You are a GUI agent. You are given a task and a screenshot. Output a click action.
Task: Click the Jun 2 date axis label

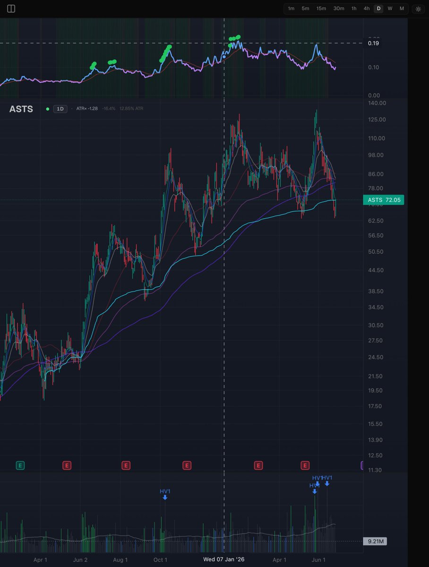pyautogui.click(x=81, y=560)
